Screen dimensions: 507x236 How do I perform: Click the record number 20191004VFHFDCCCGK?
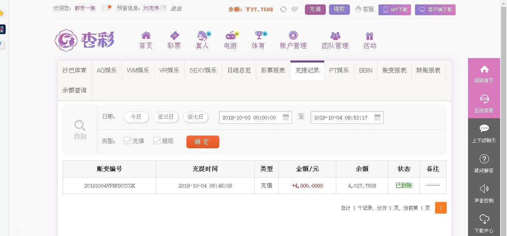[x=110, y=186]
